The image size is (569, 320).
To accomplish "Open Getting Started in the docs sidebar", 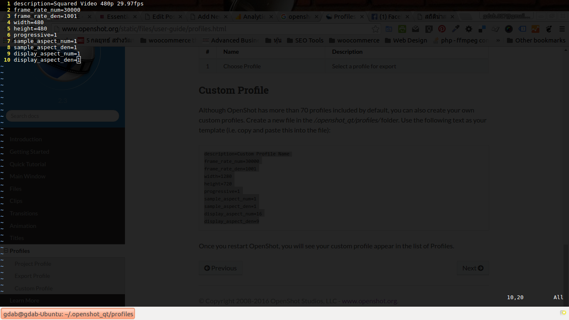I will point(30,152).
